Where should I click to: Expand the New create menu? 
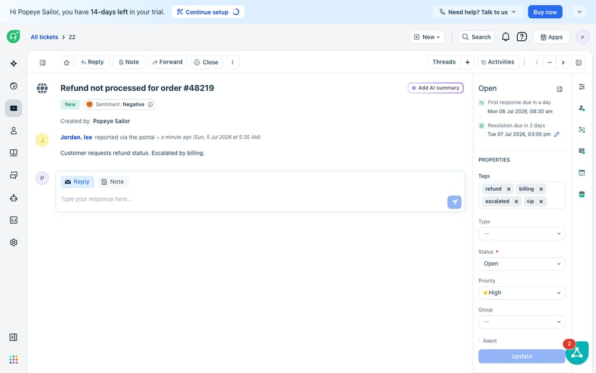(427, 37)
